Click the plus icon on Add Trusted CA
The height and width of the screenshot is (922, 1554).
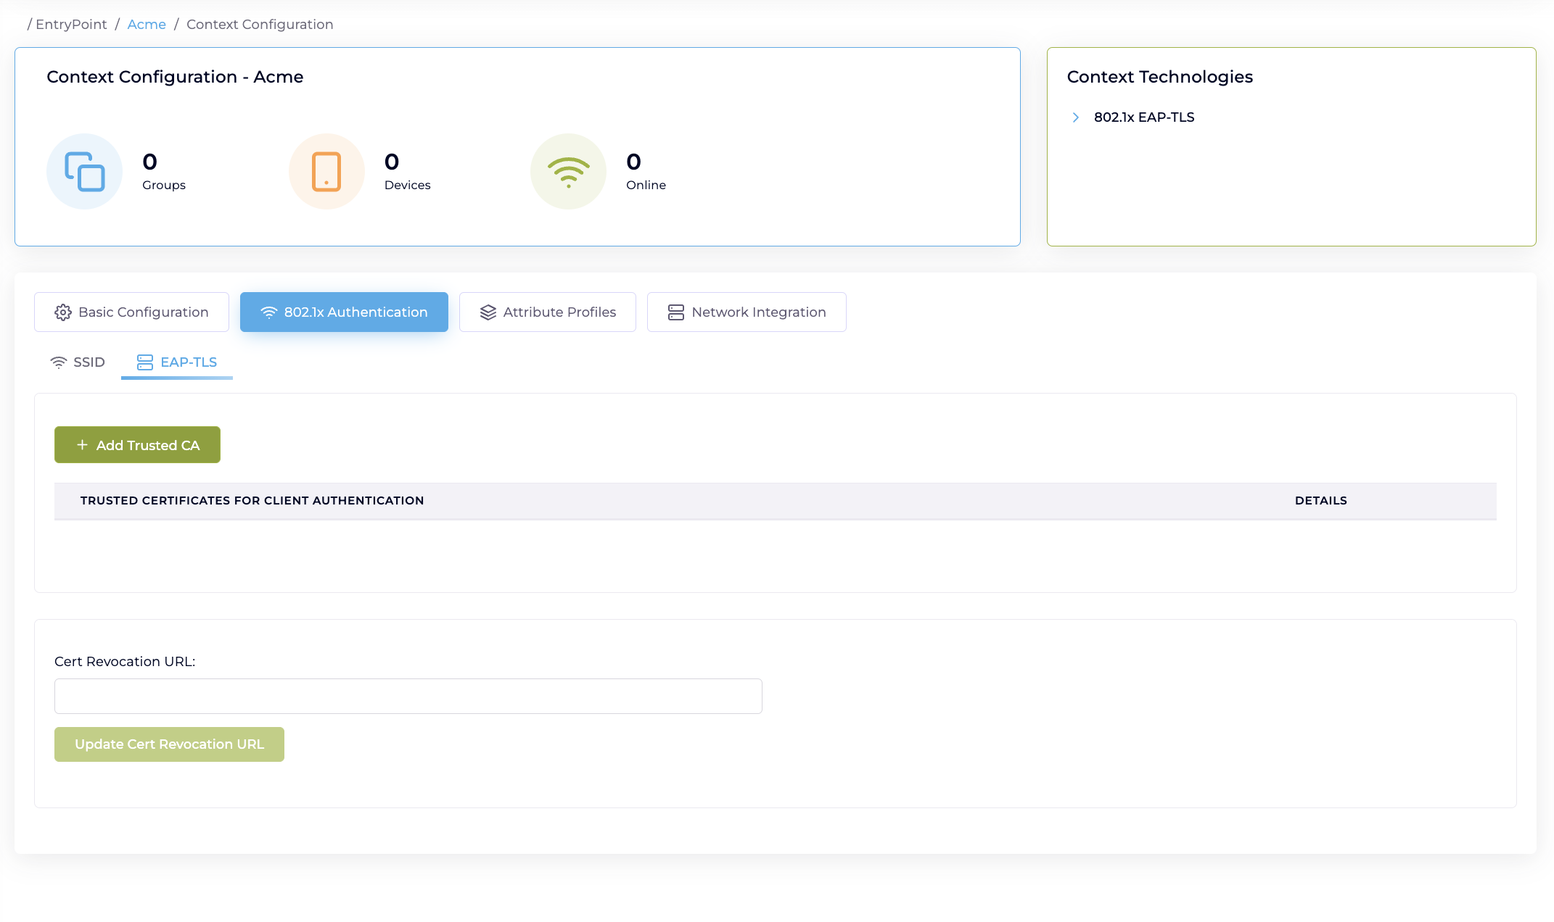click(82, 445)
